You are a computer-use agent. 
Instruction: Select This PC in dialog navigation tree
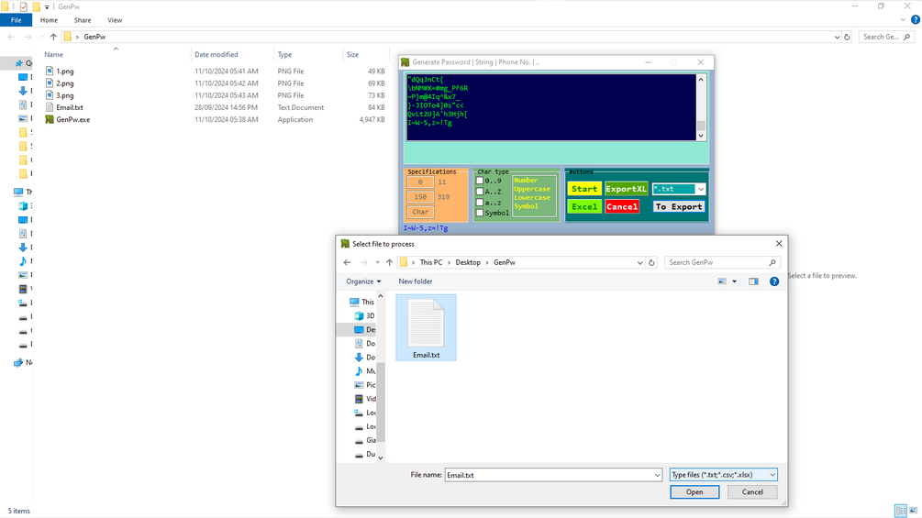(x=361, y=302)
